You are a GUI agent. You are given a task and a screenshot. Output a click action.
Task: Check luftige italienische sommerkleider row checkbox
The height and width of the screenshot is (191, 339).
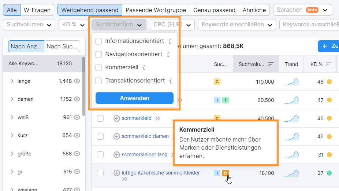[100, 173]
